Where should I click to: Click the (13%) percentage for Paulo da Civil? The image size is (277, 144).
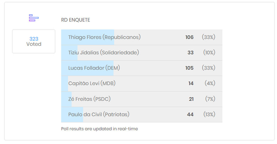pyautogui.click(x=209, y=114)
